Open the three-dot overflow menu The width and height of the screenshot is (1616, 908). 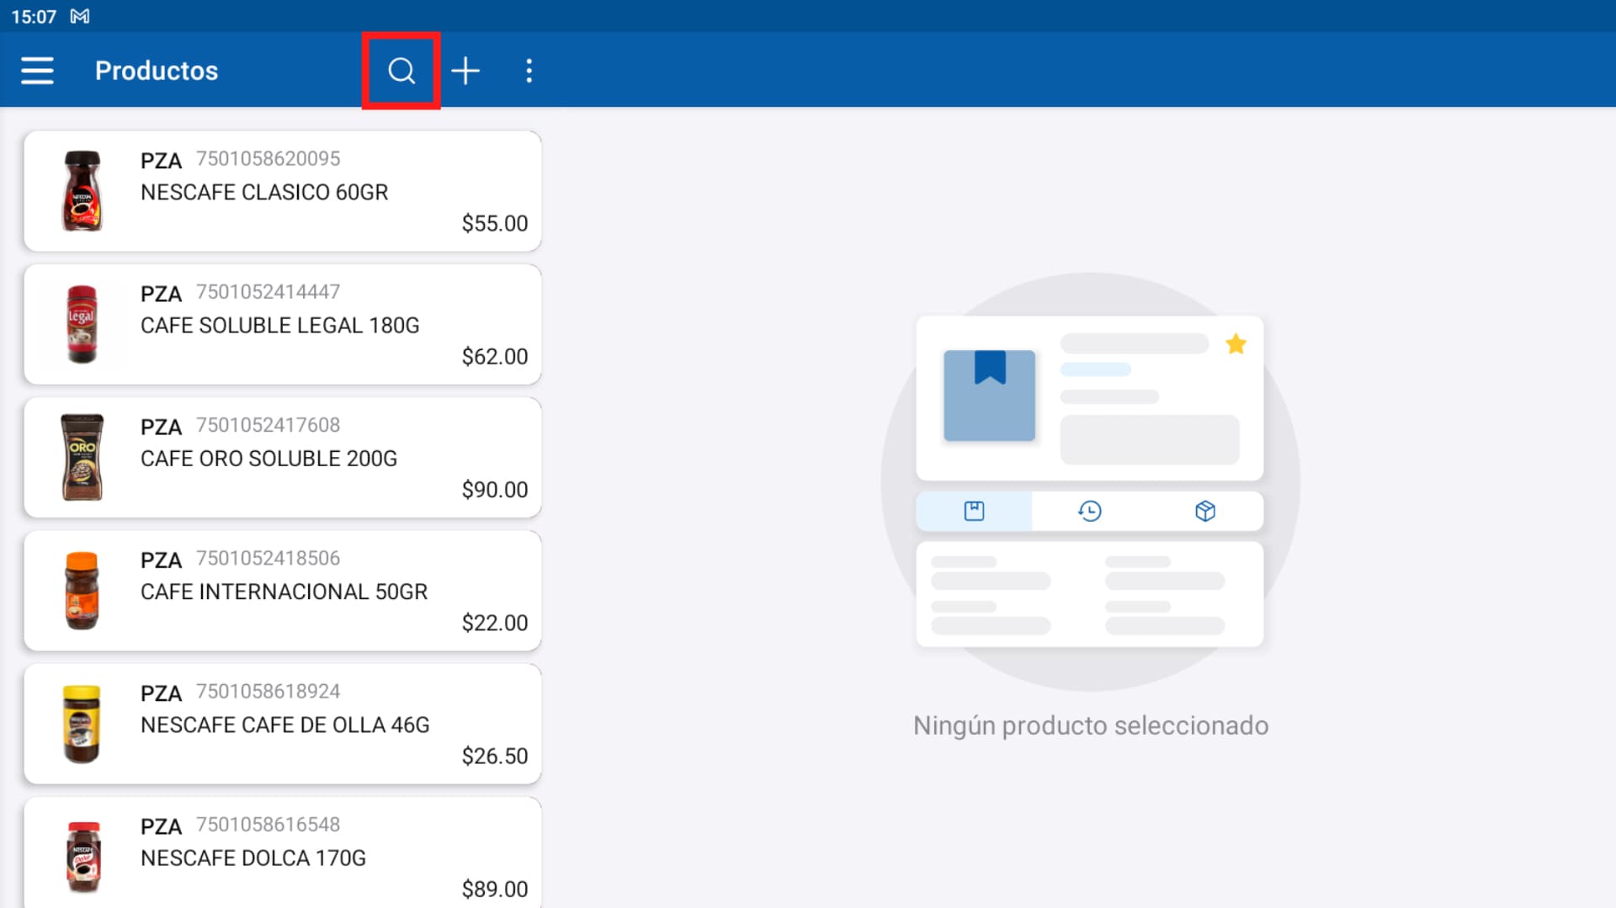tap(529, 71)
